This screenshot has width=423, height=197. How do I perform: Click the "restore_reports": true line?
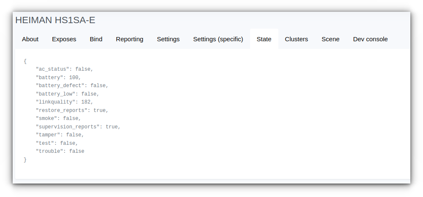(72, 110)
